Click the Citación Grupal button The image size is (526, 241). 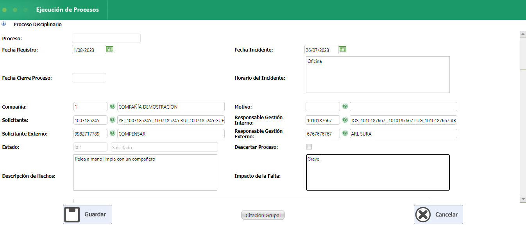(x=263, y=215)
